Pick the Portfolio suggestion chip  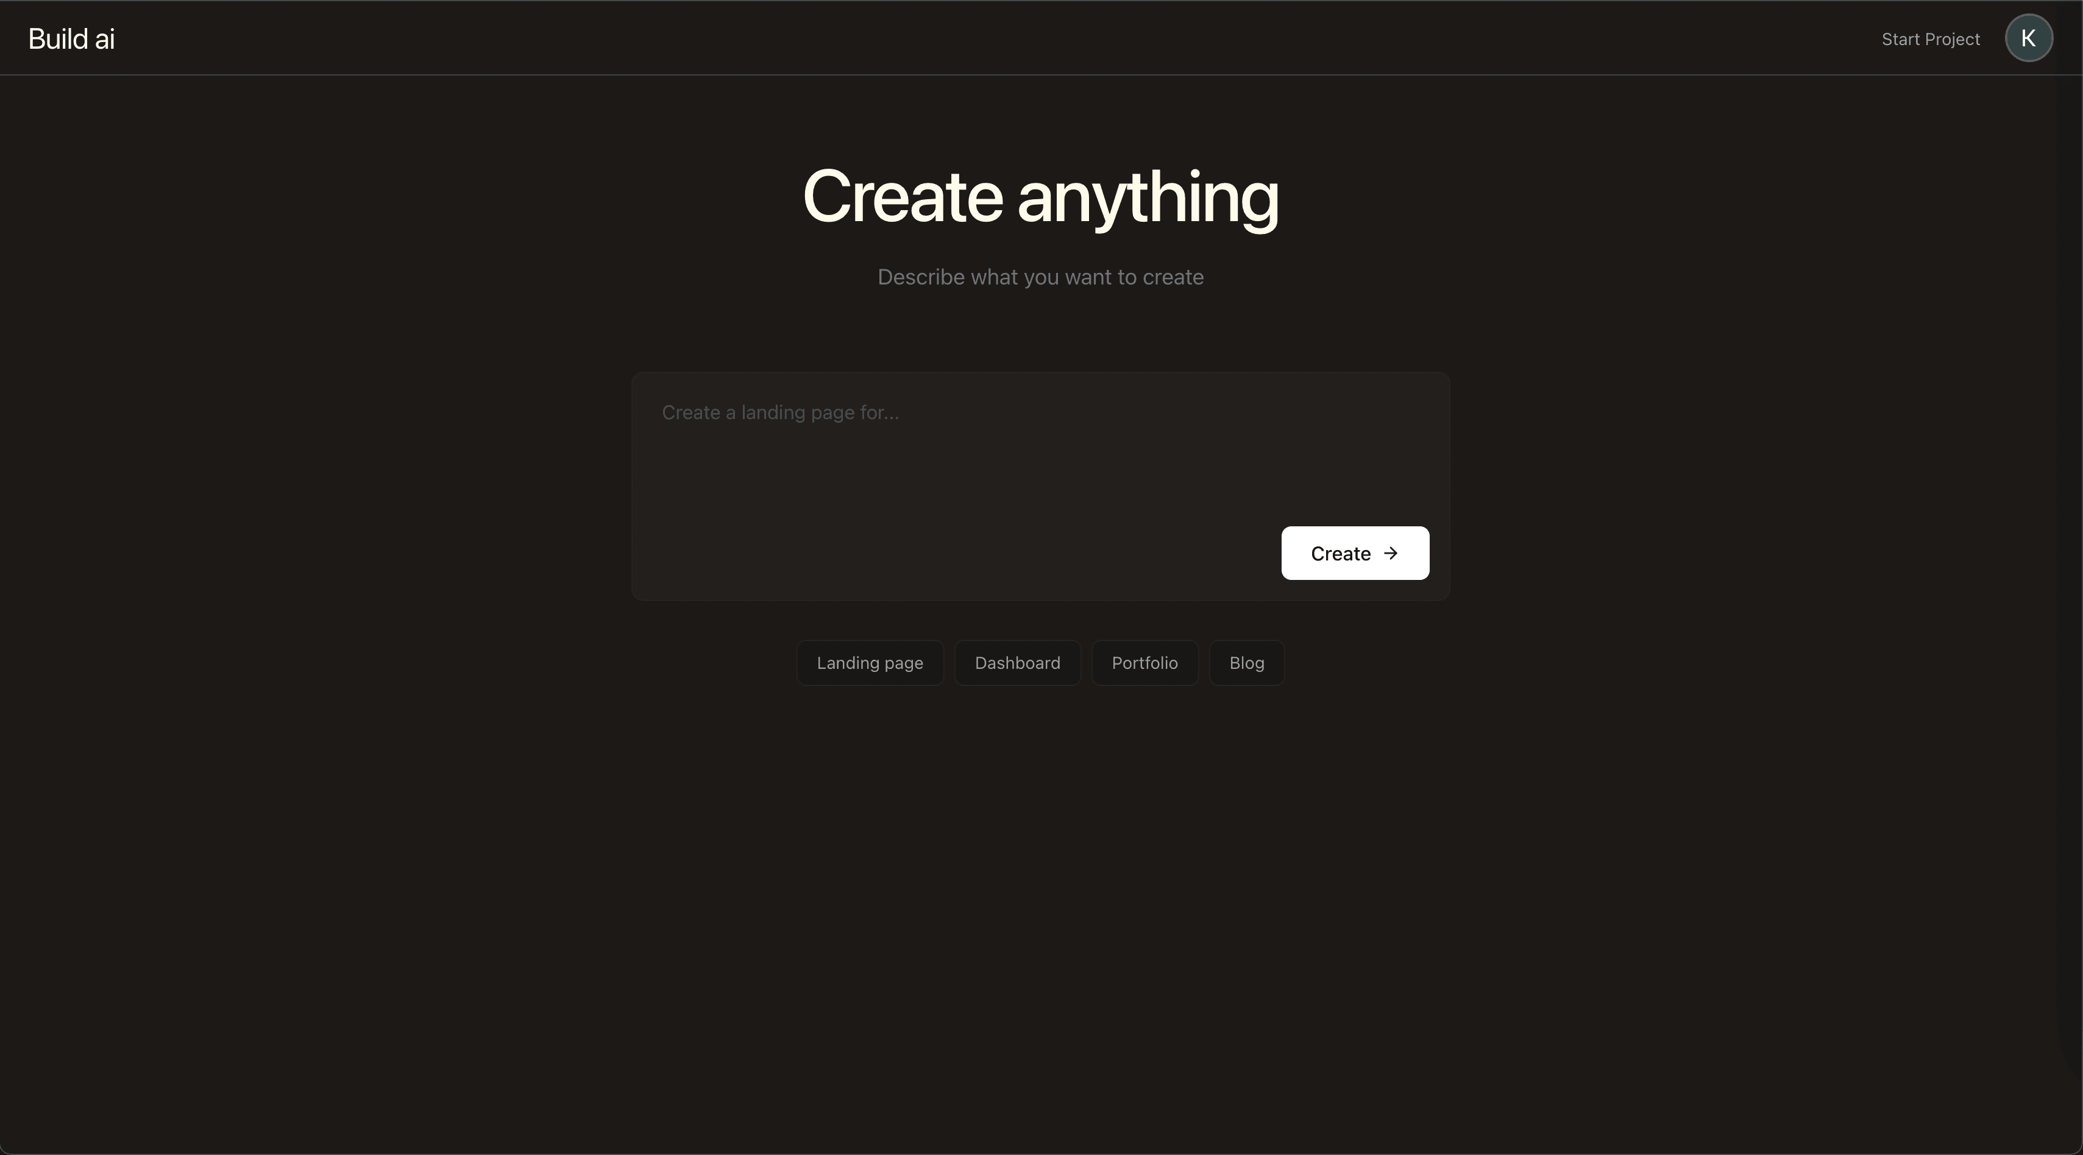[1144, 663]
